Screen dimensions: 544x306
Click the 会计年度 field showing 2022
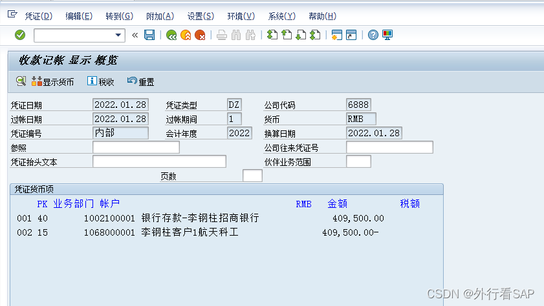point(239,133)
